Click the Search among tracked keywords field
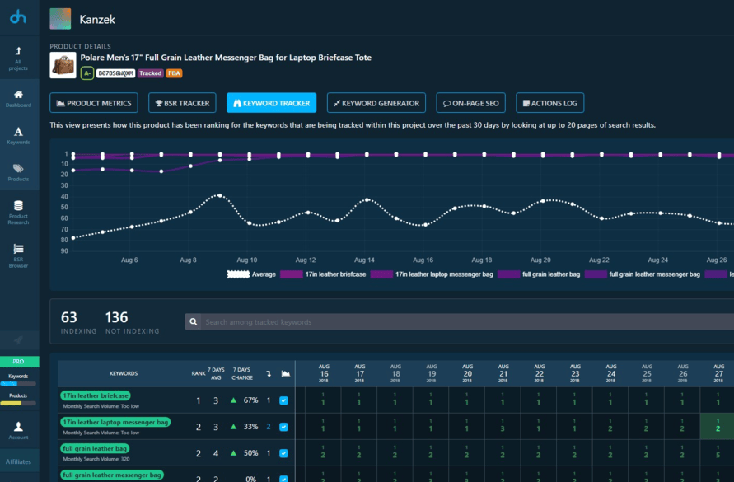The height and width of the screenshot is (482, 734). pyautogui.click(x=467, y=322)
